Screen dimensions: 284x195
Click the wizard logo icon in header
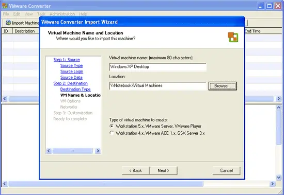[233, 37]
